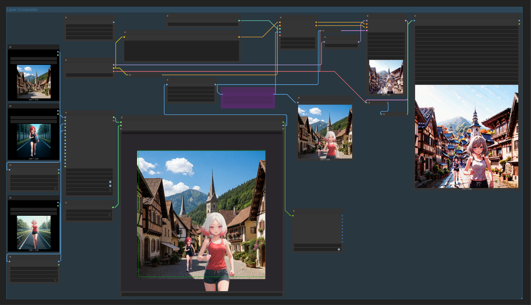Click the upload button above the white-haired runner thumbnail
The image size is (531, 305).
[x=34, y=213]
